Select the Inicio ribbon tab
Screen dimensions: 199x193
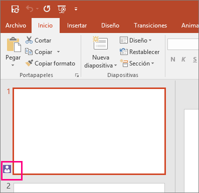tap(45, 25)
